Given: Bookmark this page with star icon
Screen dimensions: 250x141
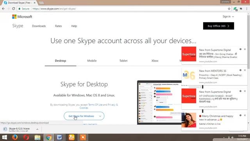Looking at the screenshot, I should [x=229, y=9].
